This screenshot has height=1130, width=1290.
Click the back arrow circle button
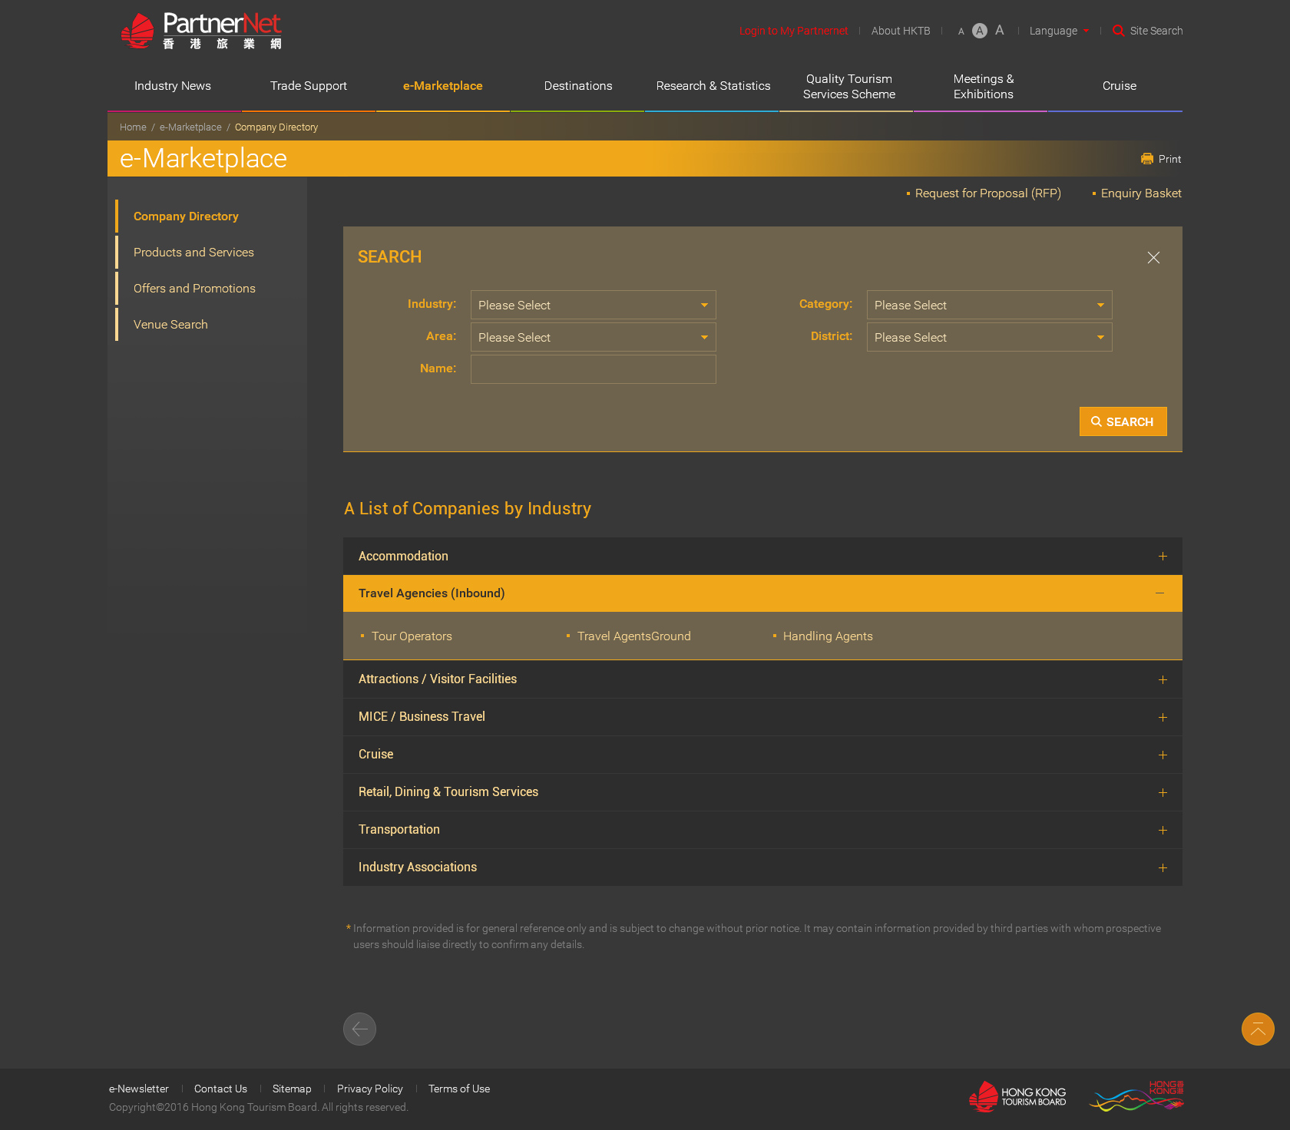coord(359,1029)
